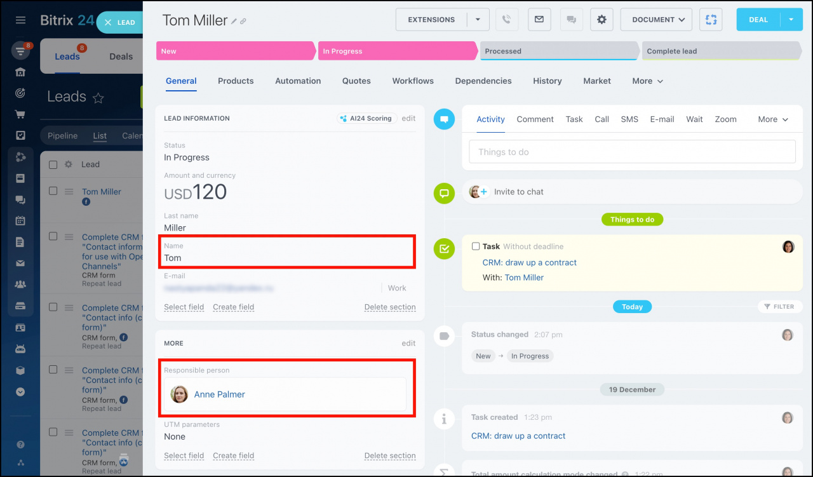Open the target goals sidebar icon
813x477 pixels.
tap(20, 93)
